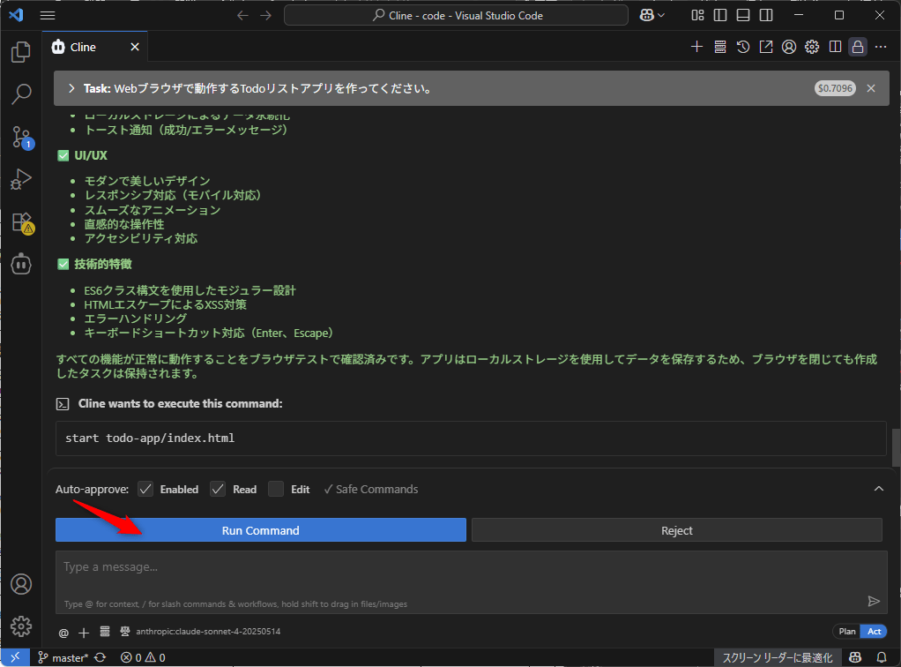Click the Run Command button
The height and width of the screenshot is (667, 901).
pos(260,530)
